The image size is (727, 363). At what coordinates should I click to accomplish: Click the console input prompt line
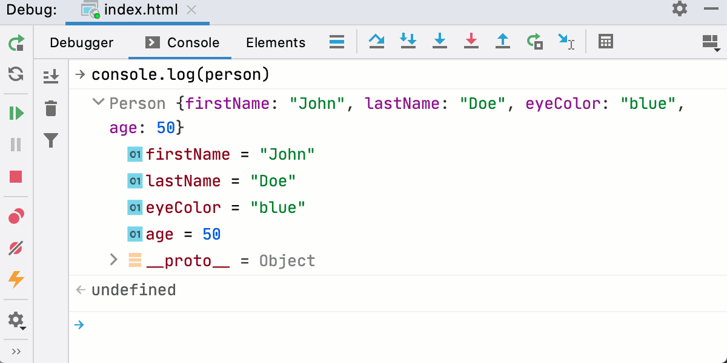(x=182, y=325)
